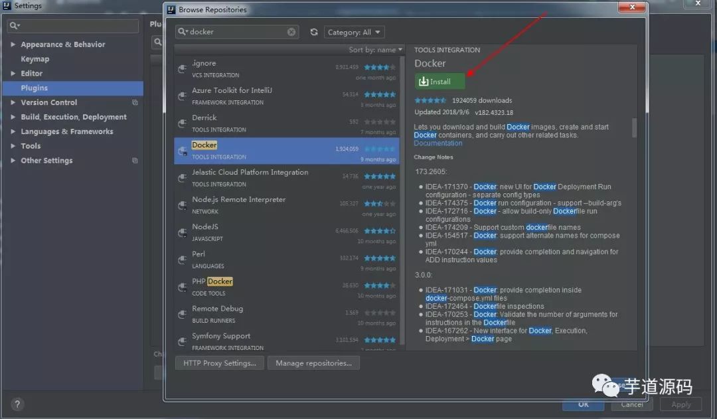Click the Docker star rating in details
Screen dimensions: 717x419
[x=430, y=100]
